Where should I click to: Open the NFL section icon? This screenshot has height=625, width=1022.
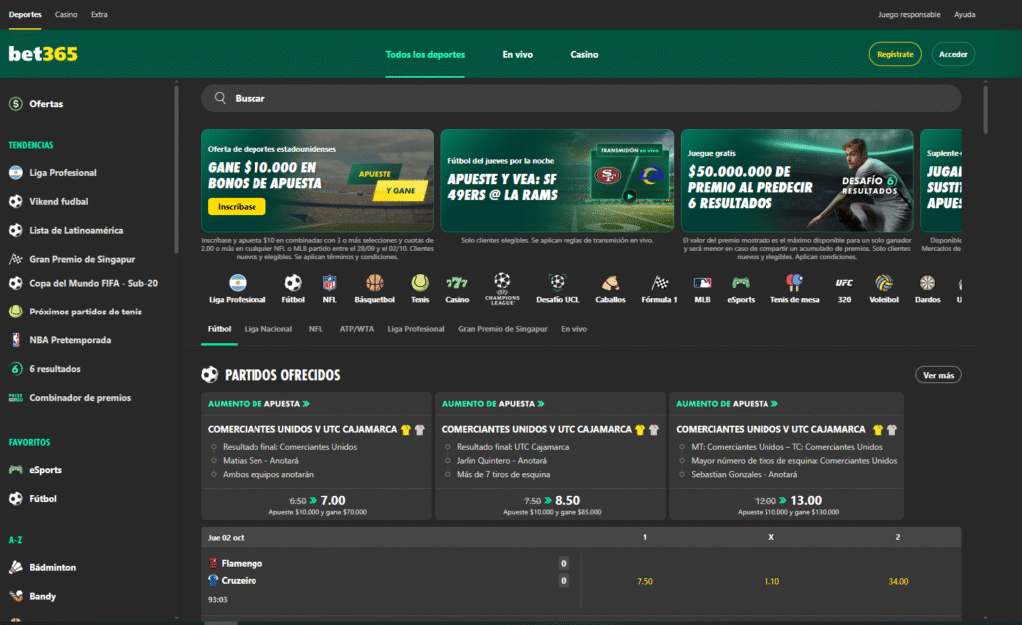point(329,288)
